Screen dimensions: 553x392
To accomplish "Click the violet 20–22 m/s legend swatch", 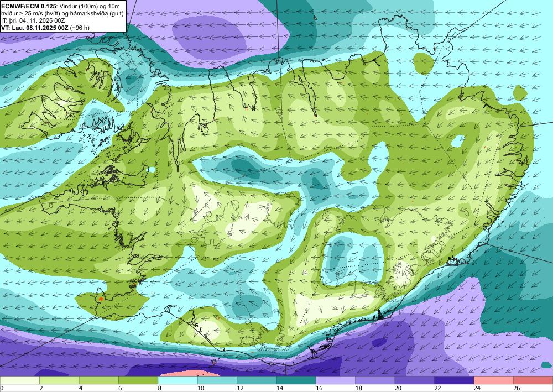I will 415,380.
